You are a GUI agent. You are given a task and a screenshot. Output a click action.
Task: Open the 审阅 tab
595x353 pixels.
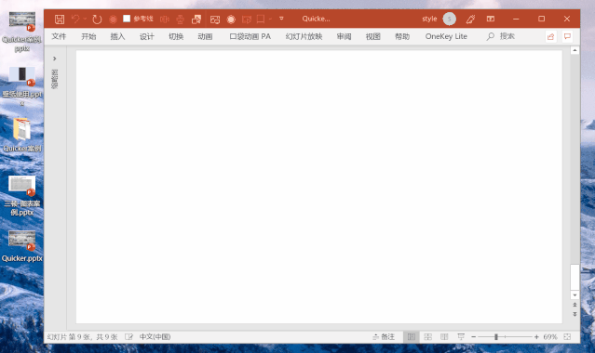344,36
